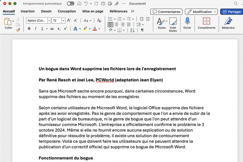This screenshot has height=162, width=243.
Task: Center the text
Action: pos(117,24)
